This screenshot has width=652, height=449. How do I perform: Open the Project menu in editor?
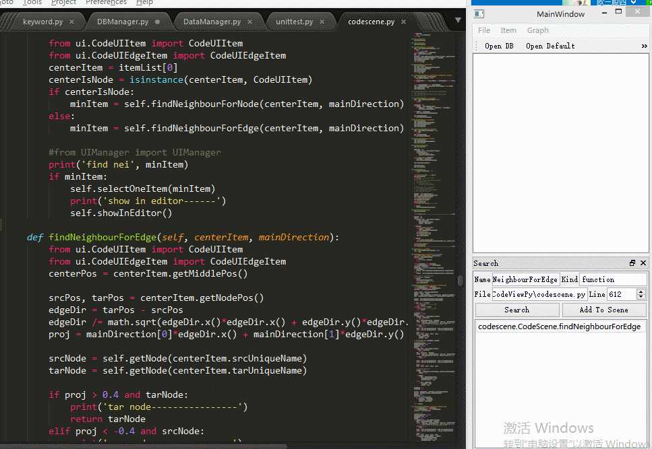63,3
